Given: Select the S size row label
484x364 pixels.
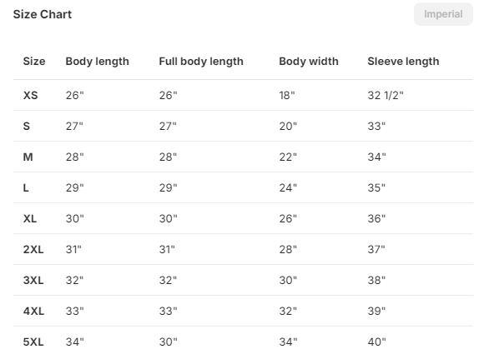Looking at the screenshot, I should click(x=27, y=126).
